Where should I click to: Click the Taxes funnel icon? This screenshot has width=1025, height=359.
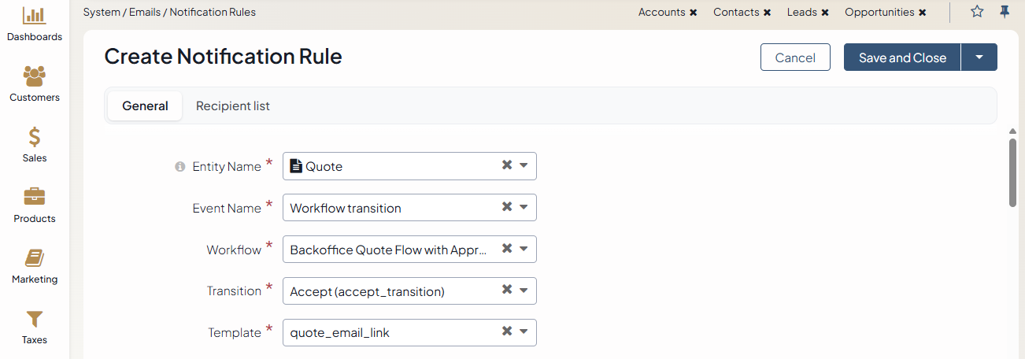(x=34, y=319)
